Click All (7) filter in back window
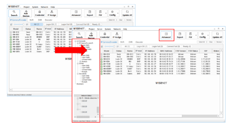The width and height of the screenshot is (237, 136). [37, 24]
